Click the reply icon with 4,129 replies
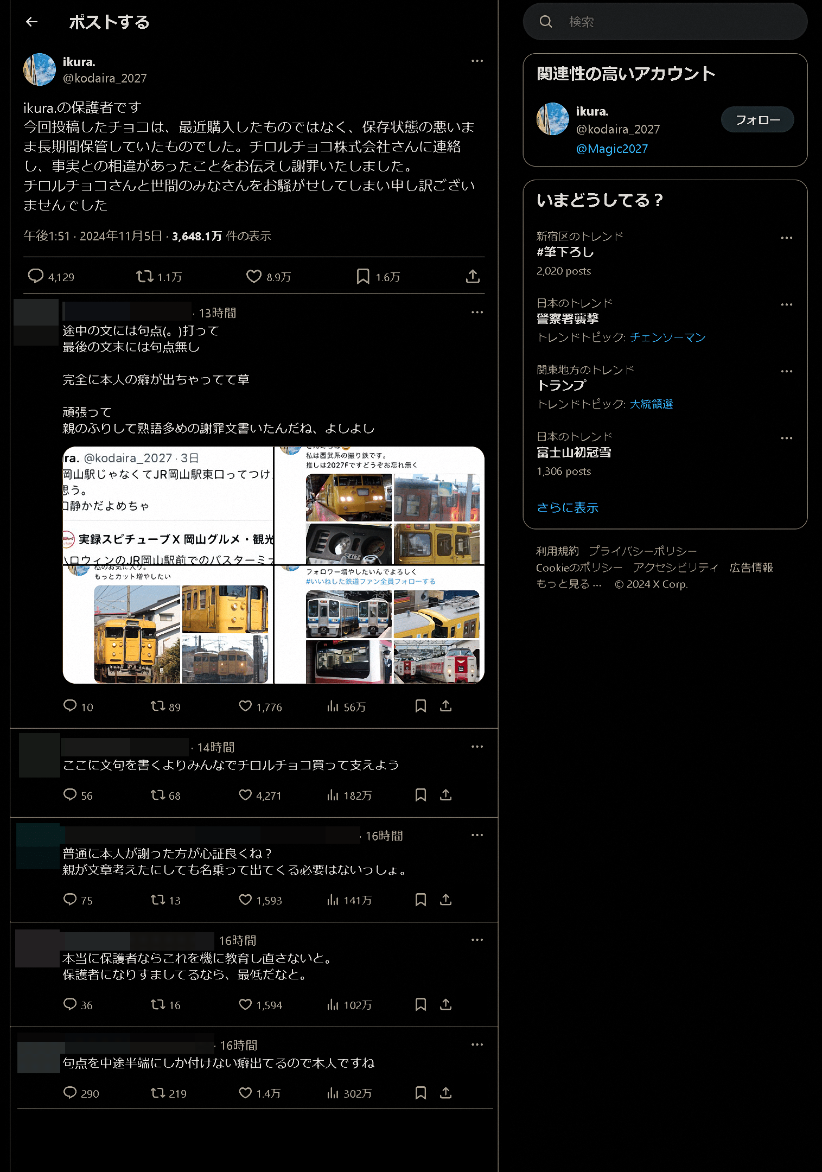Screen dimensions: 822x1172 click(x=36, y=276)
